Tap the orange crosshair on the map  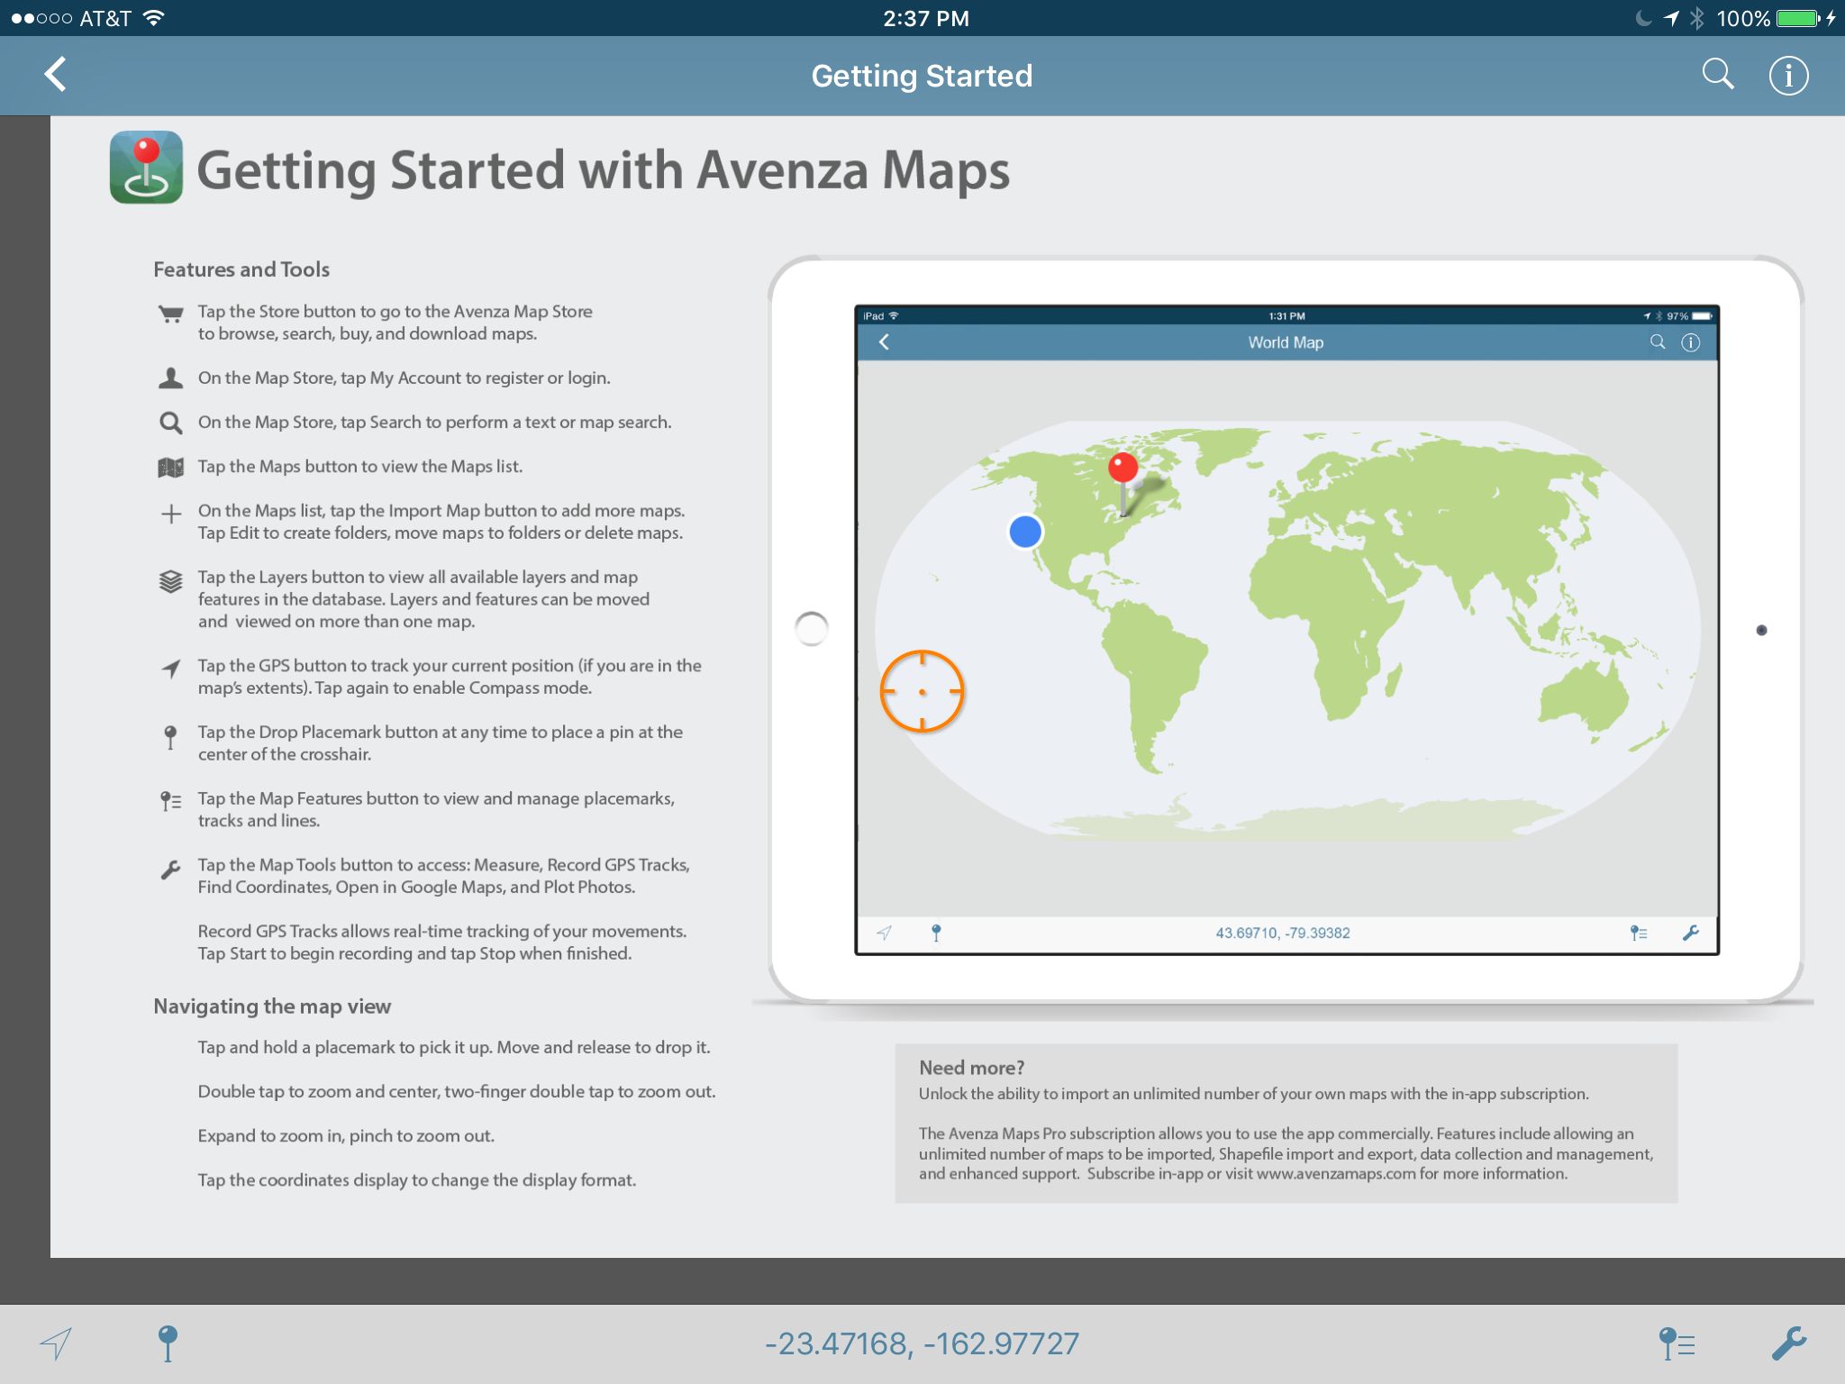[922, 691]
